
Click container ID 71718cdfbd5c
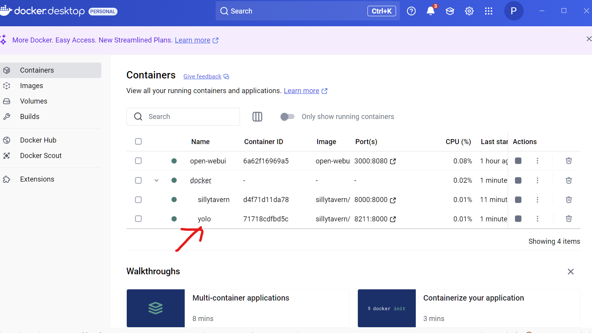point(266,219)
